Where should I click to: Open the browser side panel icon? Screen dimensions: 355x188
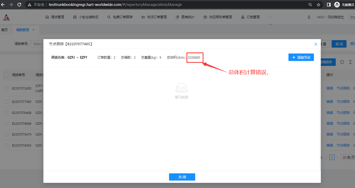[x=329, y=5]
